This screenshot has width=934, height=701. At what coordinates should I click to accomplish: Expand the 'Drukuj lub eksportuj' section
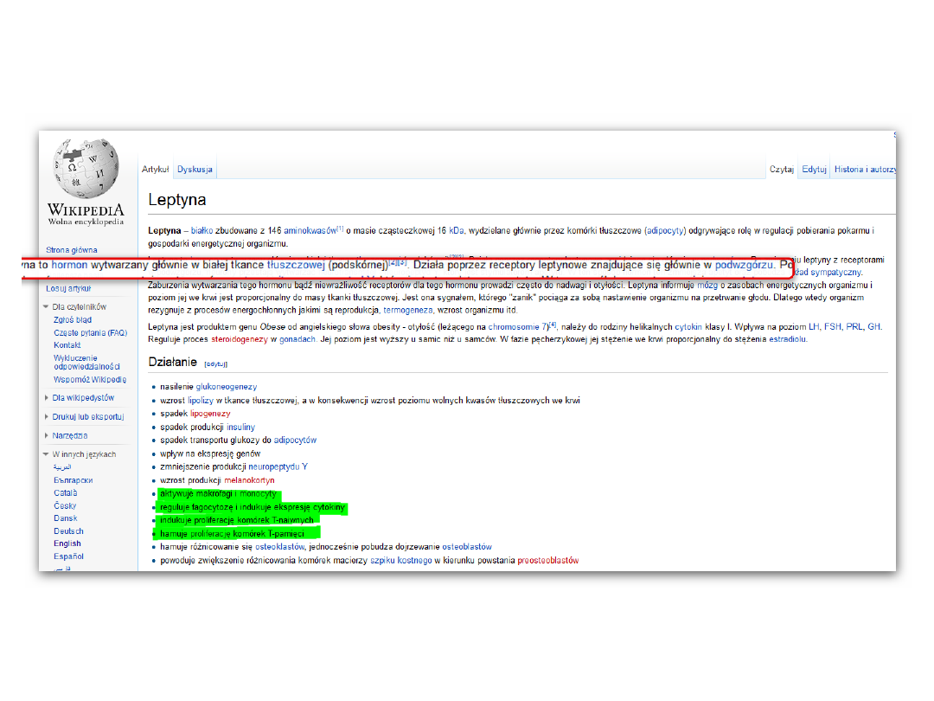(x=47, y=417)
